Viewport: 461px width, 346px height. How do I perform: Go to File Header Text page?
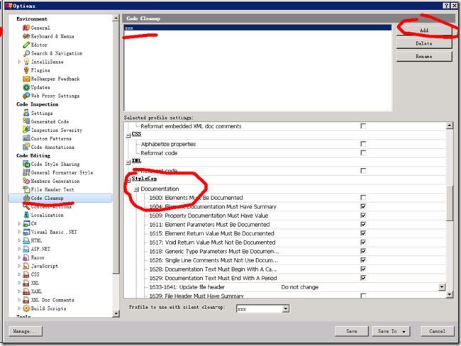pyautogui.click(x=52, y=189)
